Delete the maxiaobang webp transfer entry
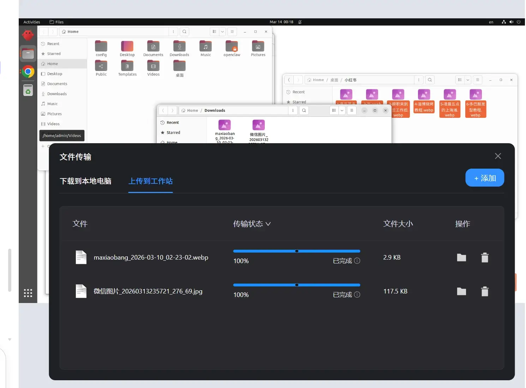Viewport: 526px width, 388px height. [485, 257]
